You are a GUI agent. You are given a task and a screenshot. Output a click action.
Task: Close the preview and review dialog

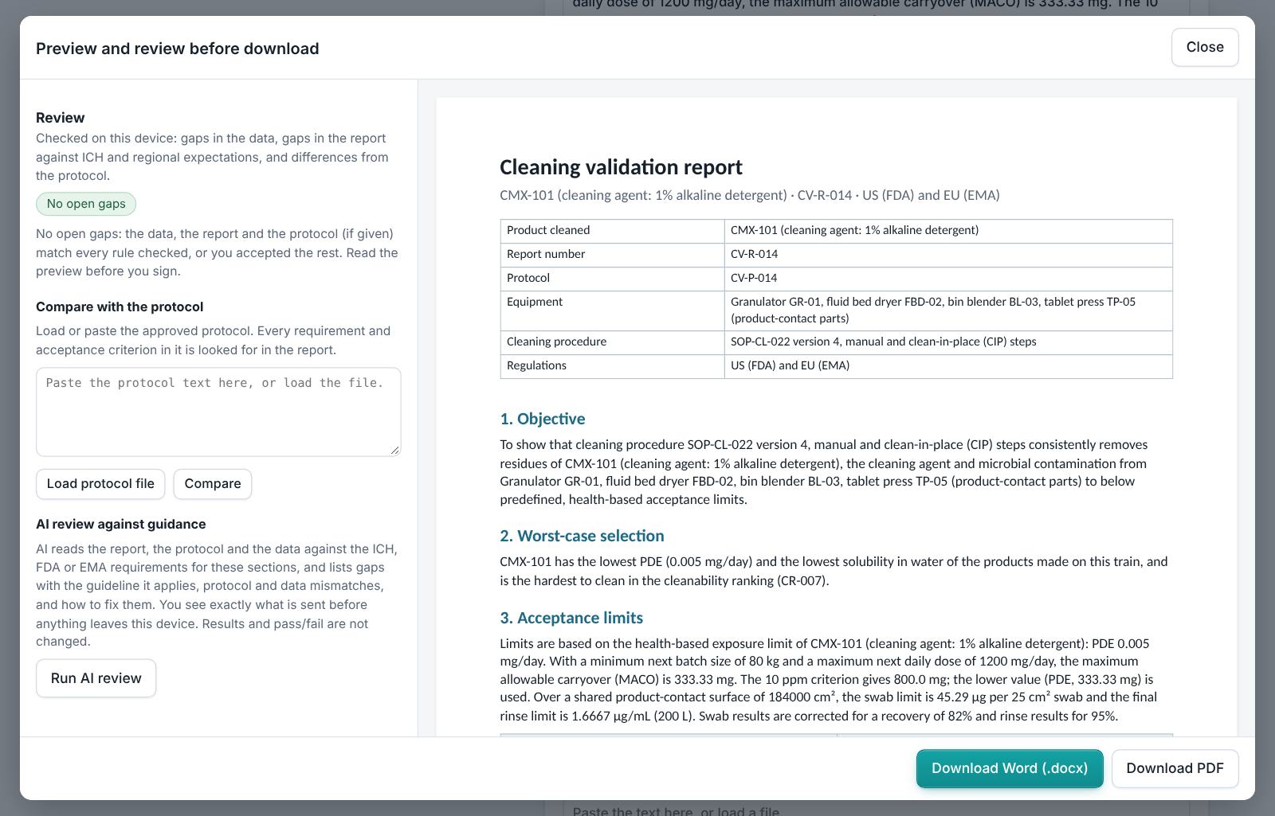pos(1204,47)
